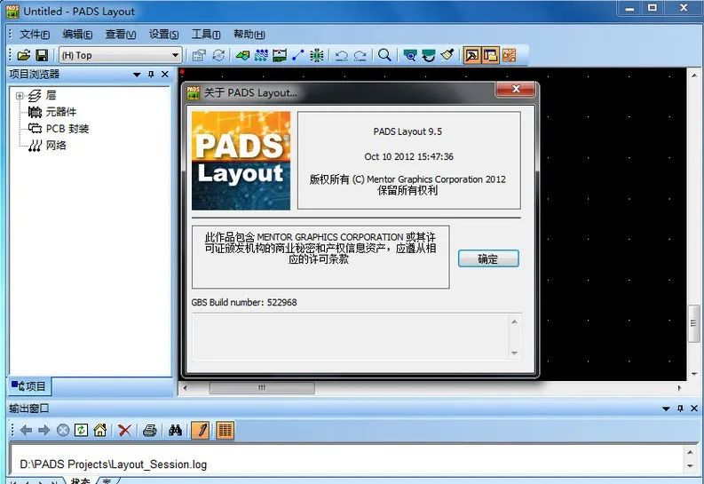Open the 查看(V) menu
Screen dimensions: 704x484
click(x=121, y=34)
